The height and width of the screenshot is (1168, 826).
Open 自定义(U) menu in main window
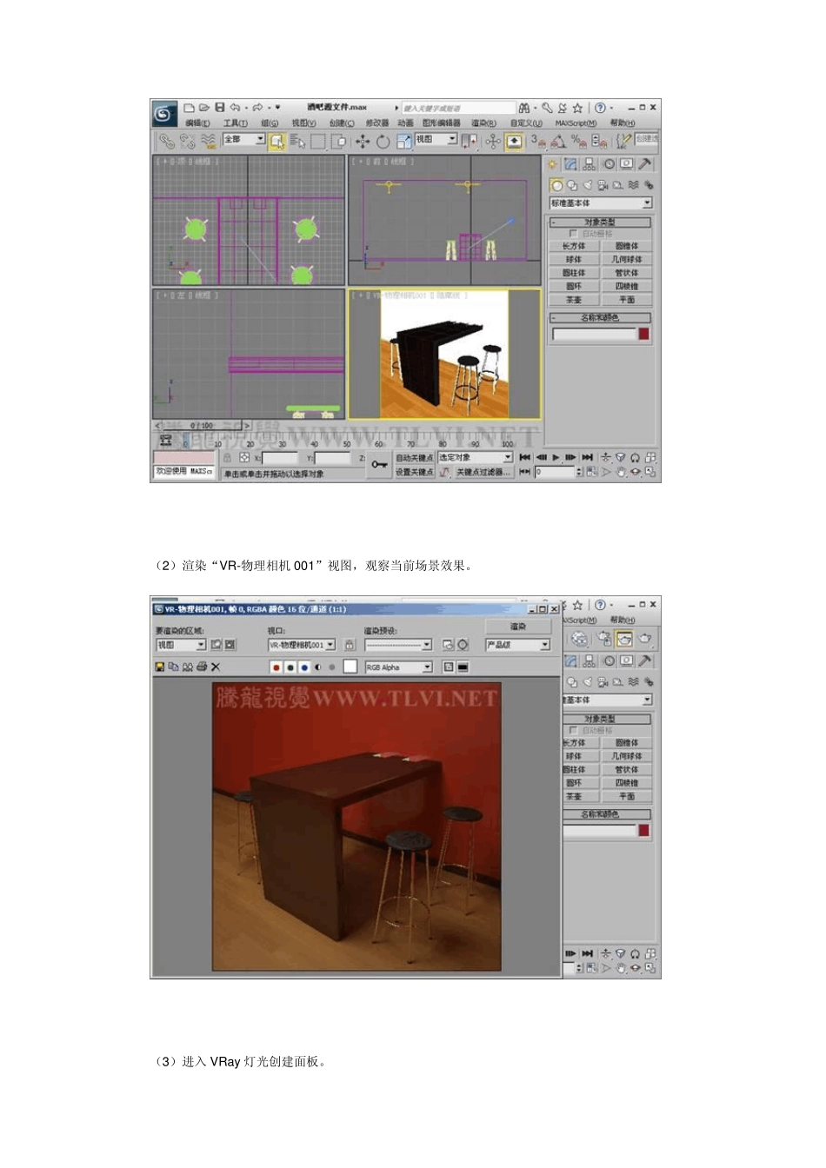coord(527,123)
